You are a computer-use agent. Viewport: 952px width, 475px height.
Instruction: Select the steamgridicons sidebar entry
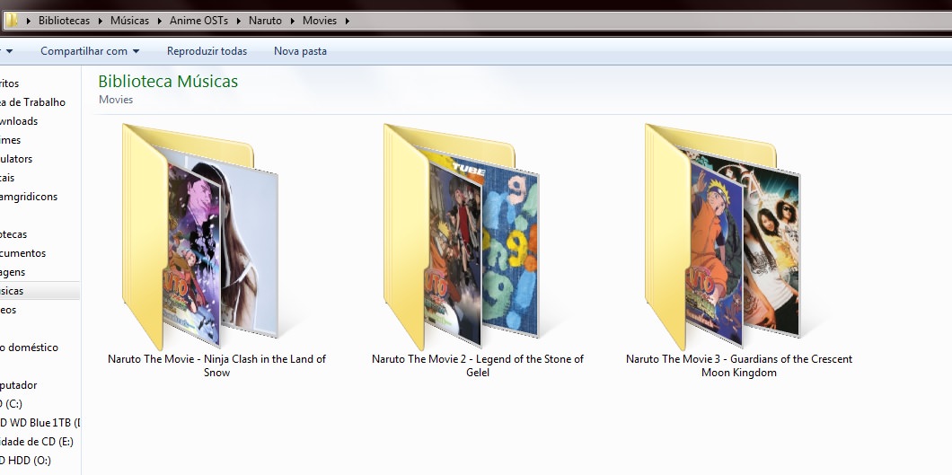(29, 196)
